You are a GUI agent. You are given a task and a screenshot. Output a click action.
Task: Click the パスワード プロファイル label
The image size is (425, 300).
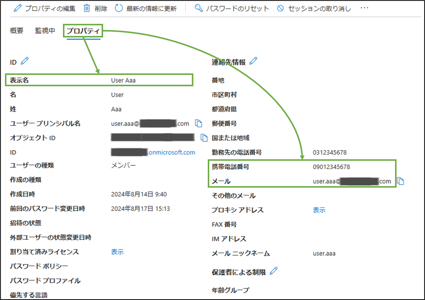point(45,281)
